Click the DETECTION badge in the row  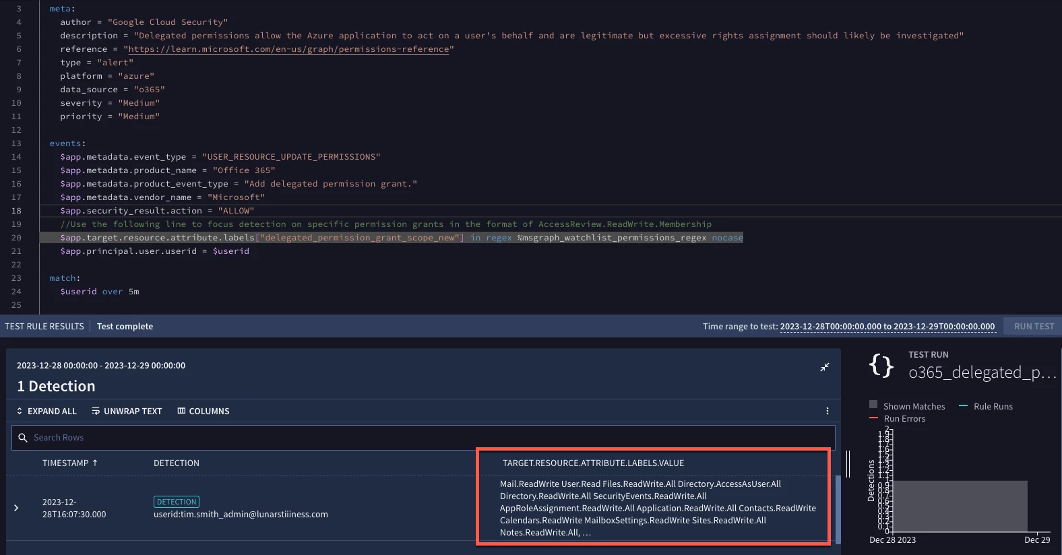(177, 502)
